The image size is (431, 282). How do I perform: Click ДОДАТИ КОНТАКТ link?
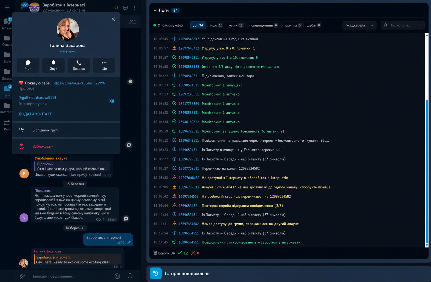point(35,114)
